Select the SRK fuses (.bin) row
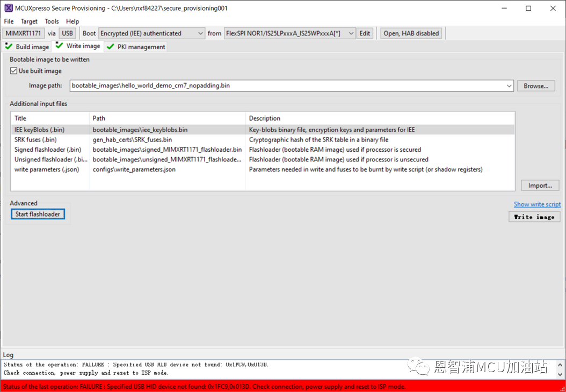The width and height of the screenshot is (566, 392). pyautogui.click(x=263, y=139)
